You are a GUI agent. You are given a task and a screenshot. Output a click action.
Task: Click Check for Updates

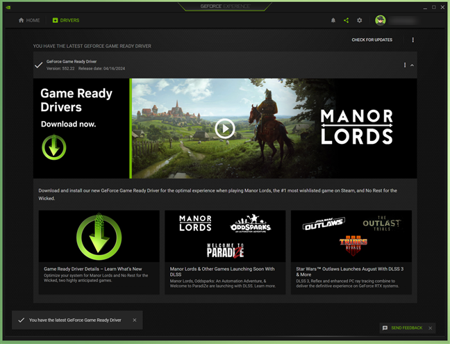point(372,40)
